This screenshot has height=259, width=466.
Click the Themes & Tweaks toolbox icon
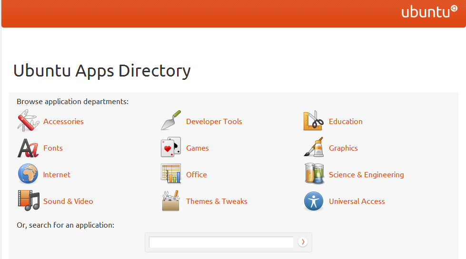pyautogui.click(x=171, y=201)
